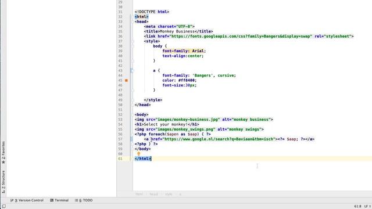Click 'font-family: Arial;' in body rule
This screenshot has width=372, height=209.
[x=184, y=51]
